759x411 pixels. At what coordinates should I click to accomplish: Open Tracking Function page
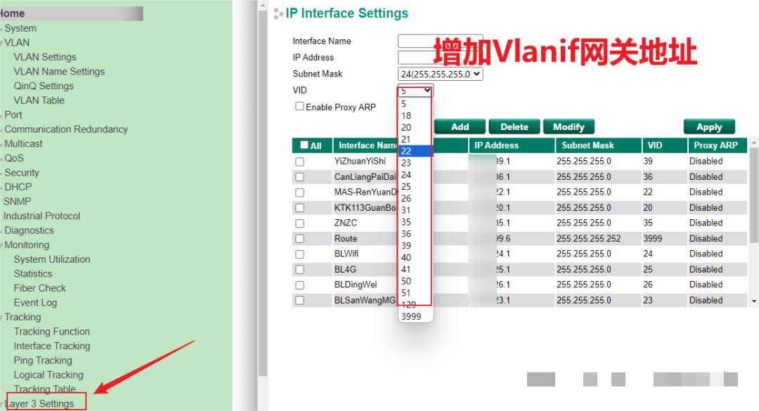pos(52,332)
